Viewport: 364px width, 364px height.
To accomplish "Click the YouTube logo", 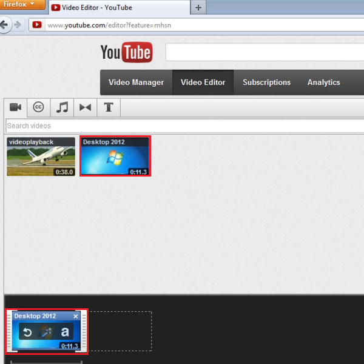I will pos(127,52).
